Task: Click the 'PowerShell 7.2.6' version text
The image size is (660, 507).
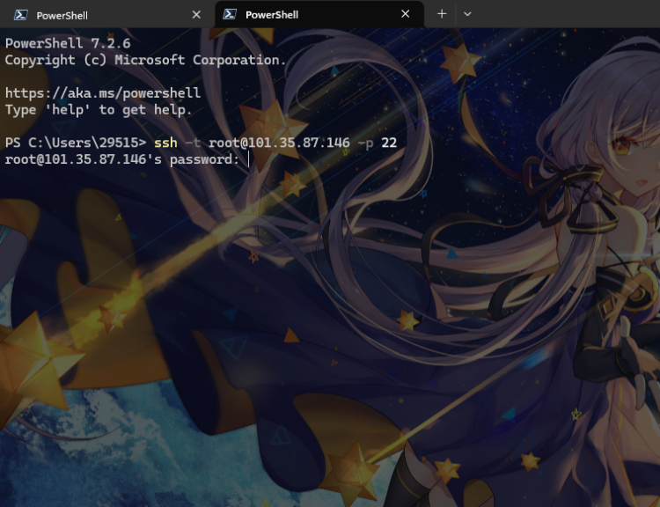Action: pyautogui.click(x=68, y=43)
